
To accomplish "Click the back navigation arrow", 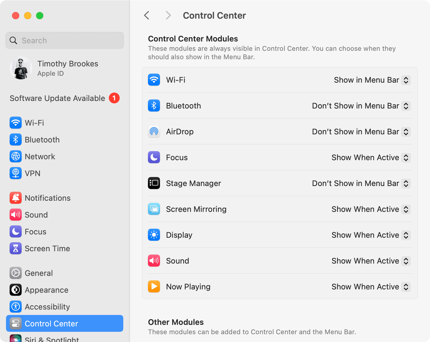I will [146, 15].
